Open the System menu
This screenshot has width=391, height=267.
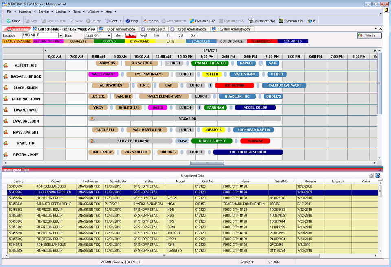pyautogui.click(x=61, y=12)
